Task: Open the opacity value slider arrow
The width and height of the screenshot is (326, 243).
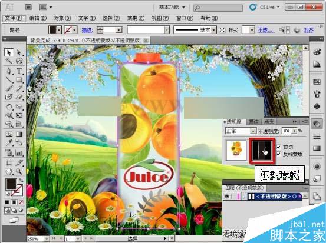Action: pyautogui.click(x=294, y=131)
